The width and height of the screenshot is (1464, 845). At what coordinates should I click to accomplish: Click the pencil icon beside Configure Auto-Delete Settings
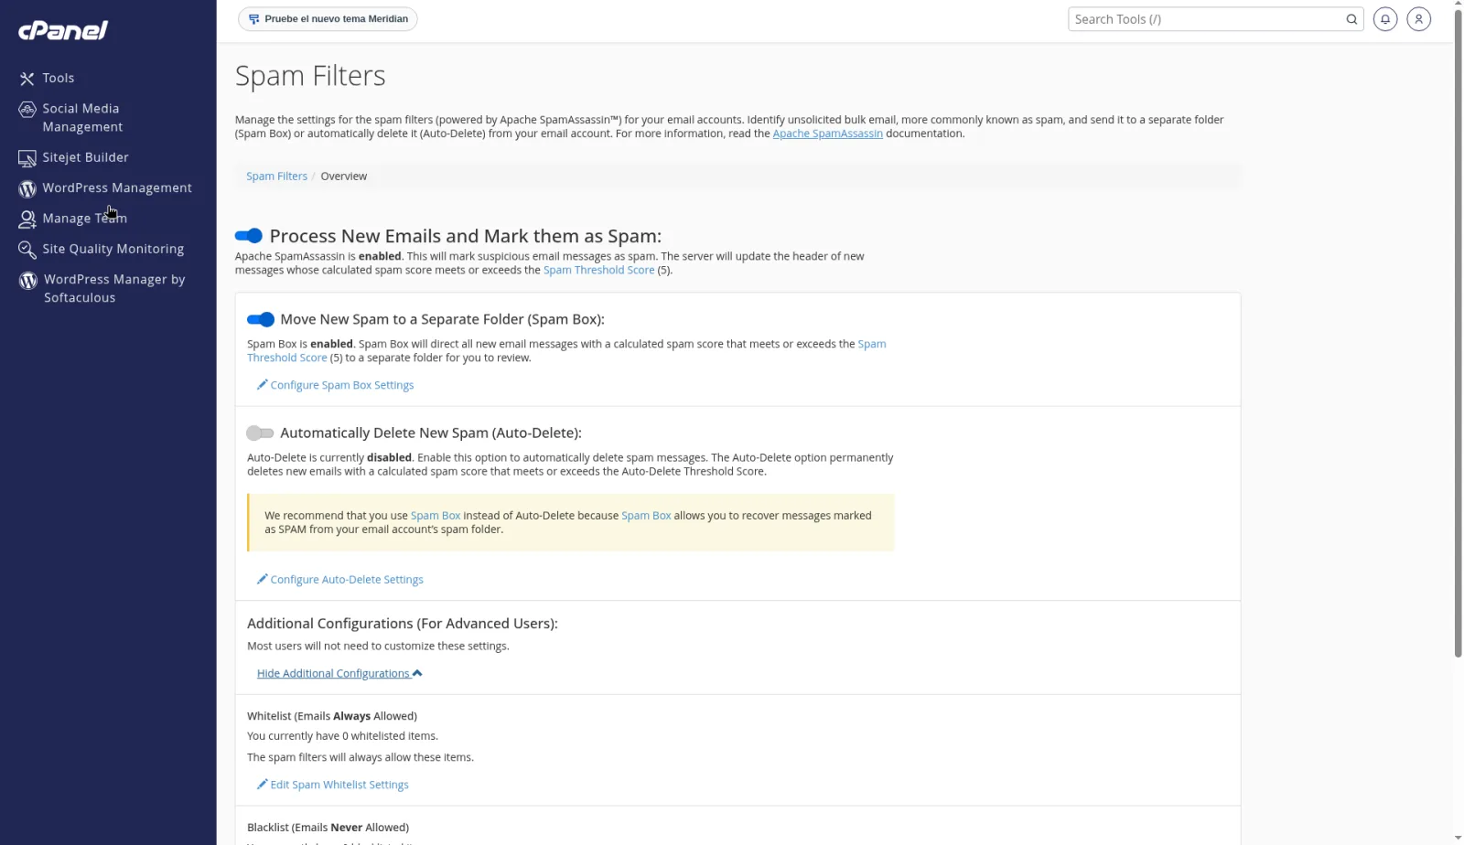(x=262, y=580)
